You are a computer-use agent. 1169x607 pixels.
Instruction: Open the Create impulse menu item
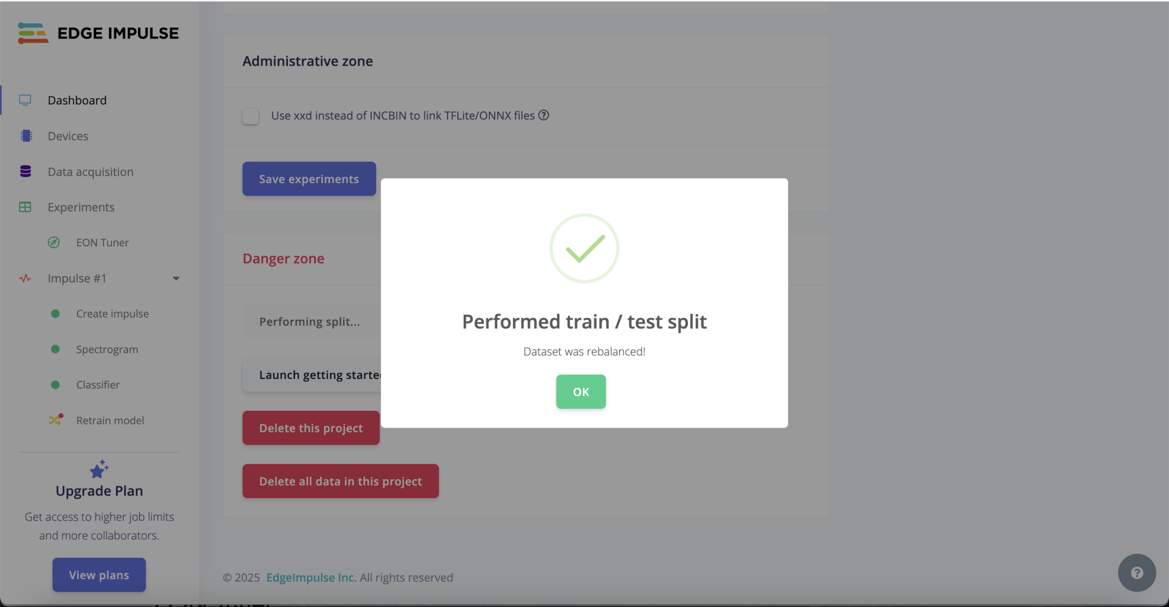click(x=112, y=314)
